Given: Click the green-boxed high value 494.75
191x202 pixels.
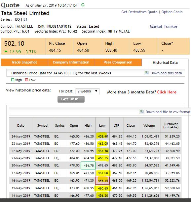Looking at the screenshot, I should [x=89, y=165].
